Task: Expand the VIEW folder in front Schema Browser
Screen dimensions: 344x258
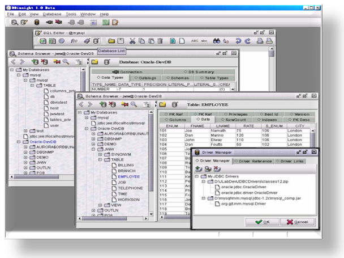Action: coord(100,205)
